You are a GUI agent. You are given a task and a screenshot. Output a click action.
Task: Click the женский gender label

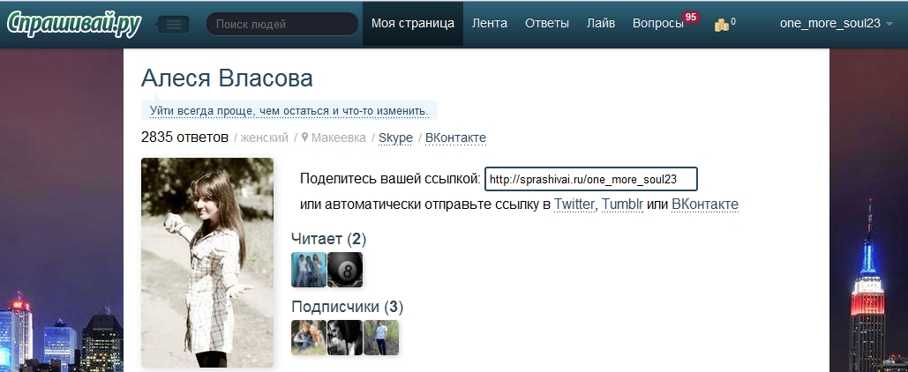[x=264, y=138]
